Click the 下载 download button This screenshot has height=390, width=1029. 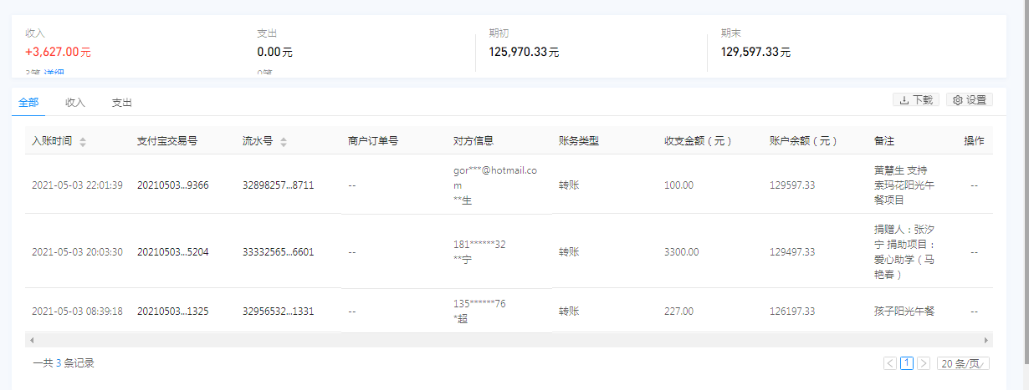[916, 100]
